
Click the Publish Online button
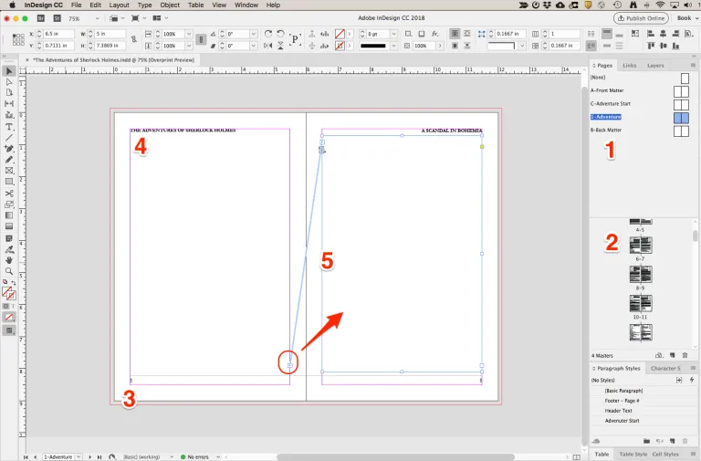click(x=641, y=18)
